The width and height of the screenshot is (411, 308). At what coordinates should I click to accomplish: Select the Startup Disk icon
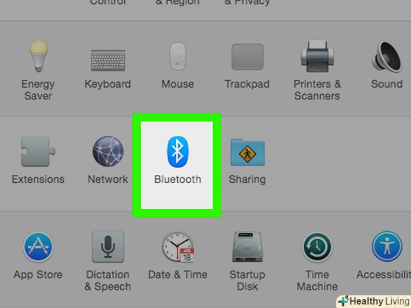click(x=247, y=247)
